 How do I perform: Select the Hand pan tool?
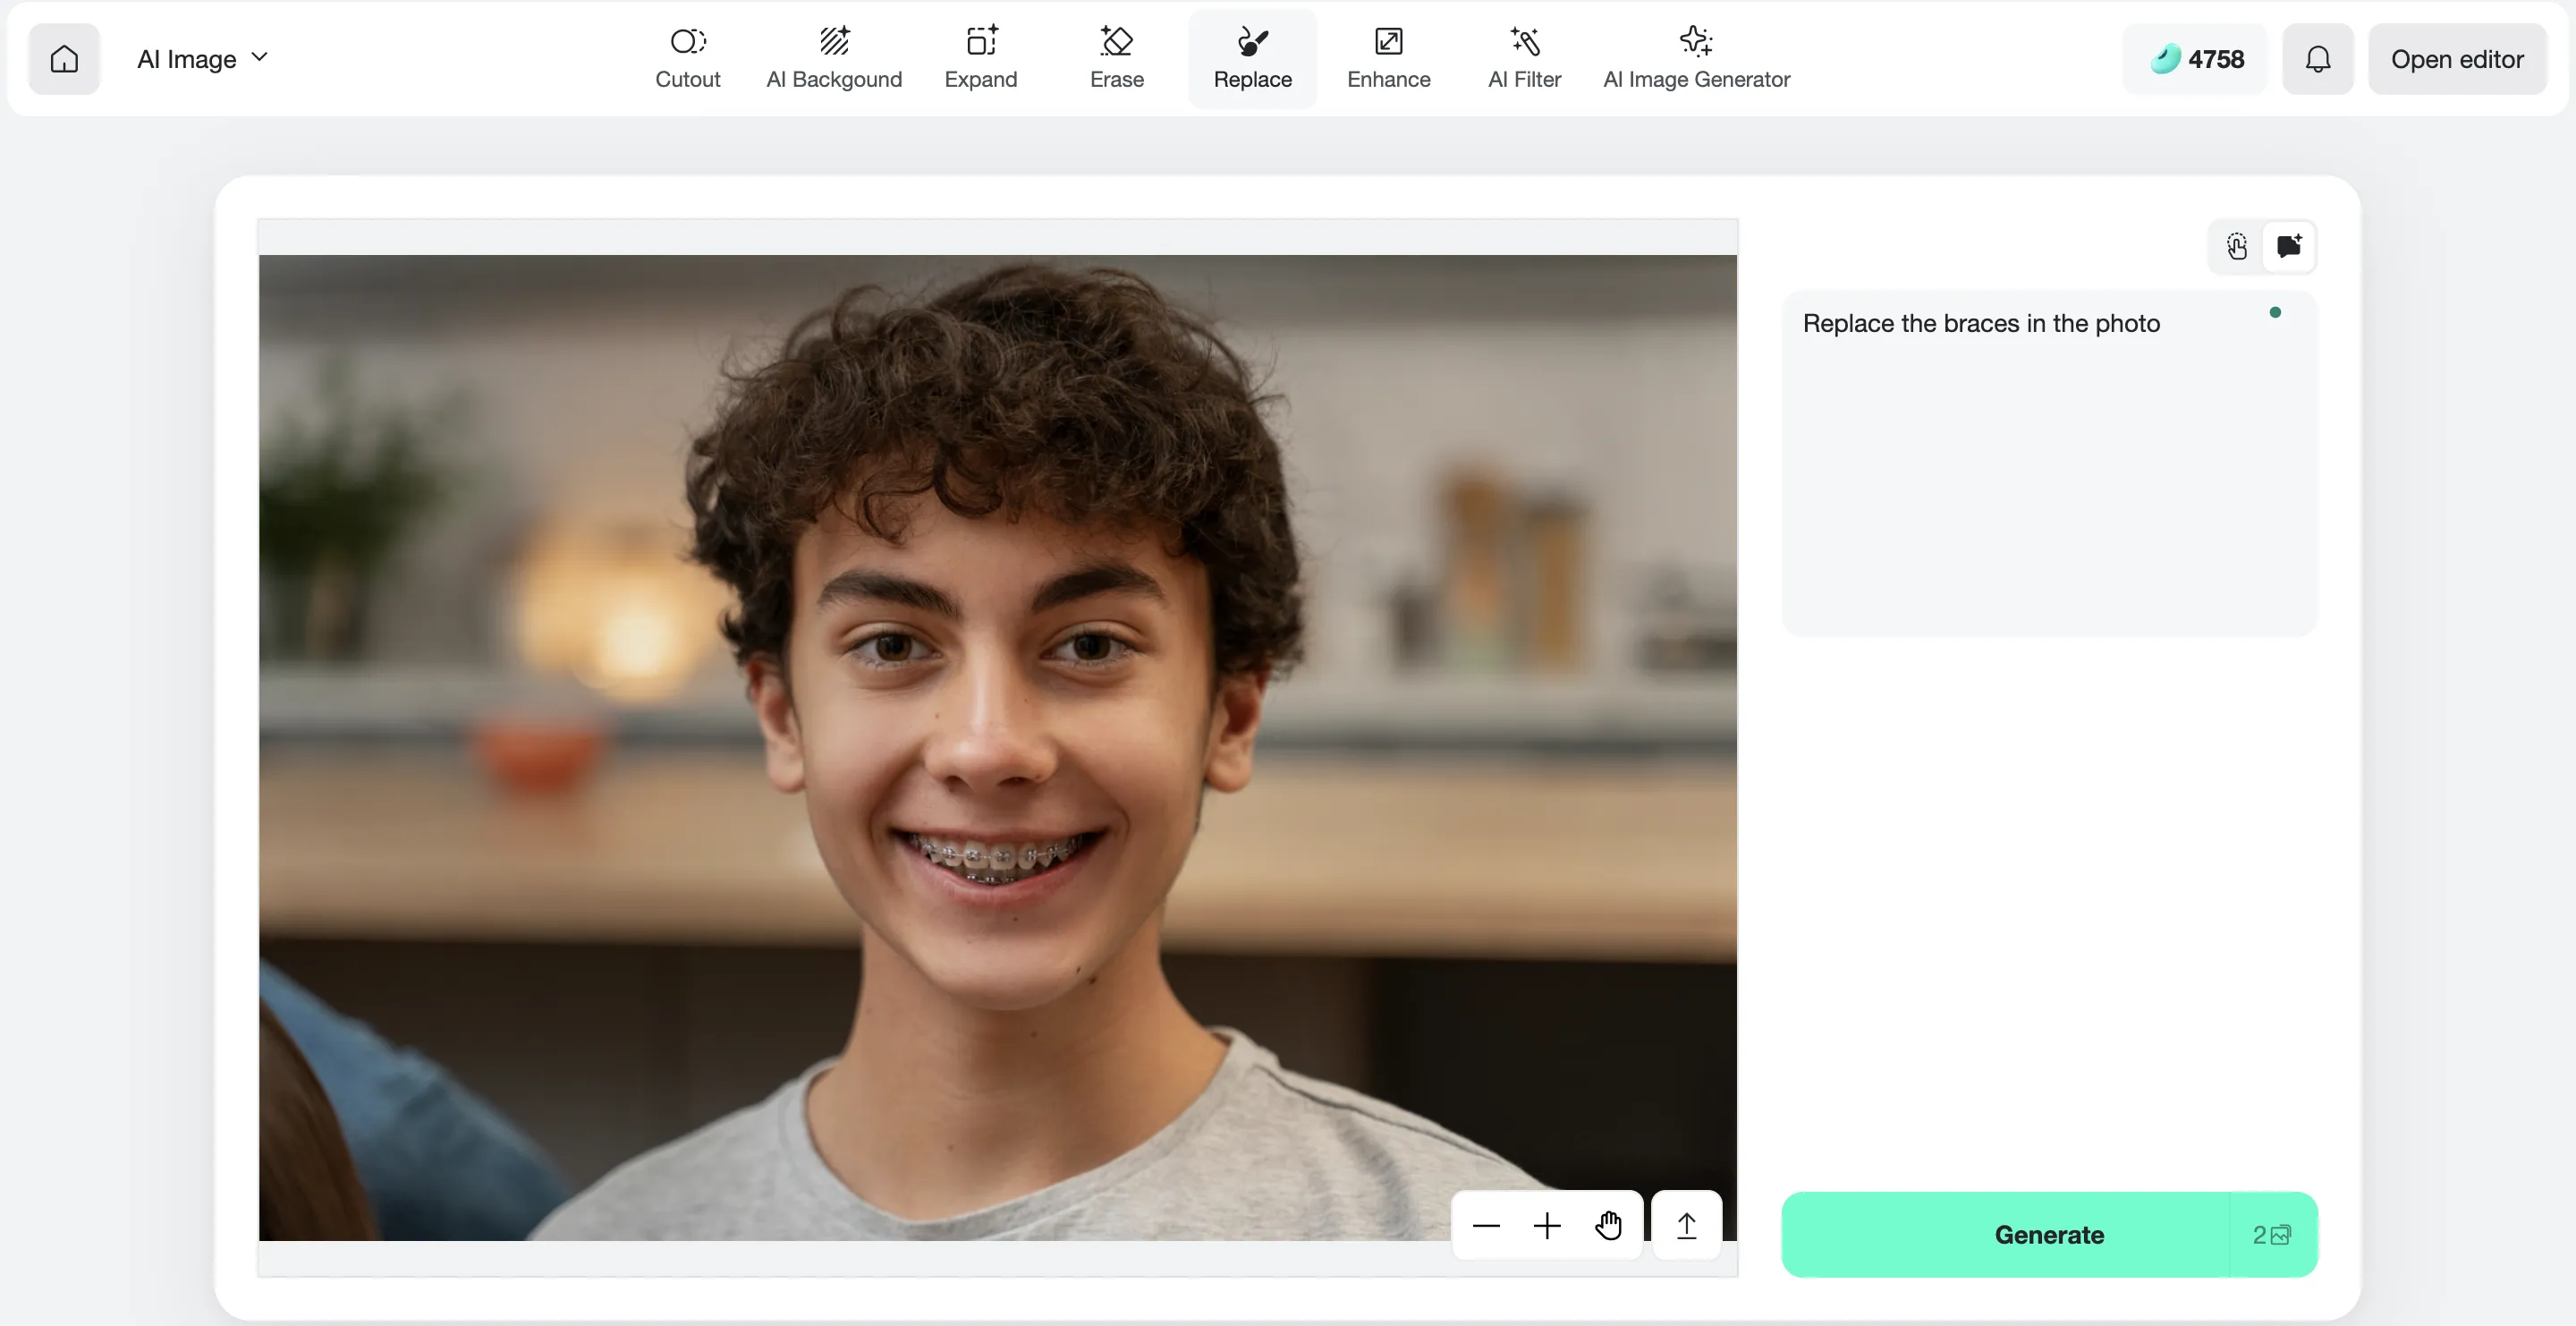coord(1608,1226)
